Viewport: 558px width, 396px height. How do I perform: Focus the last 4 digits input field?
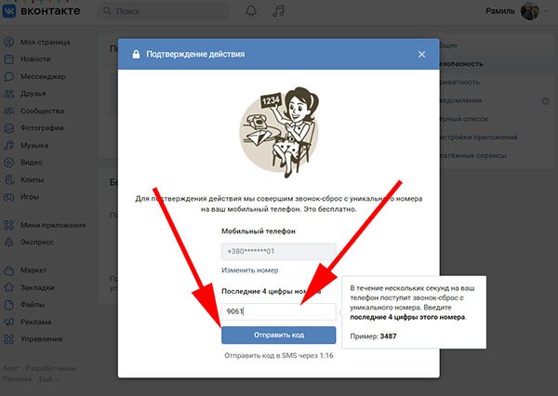click(x=278, y=311)
